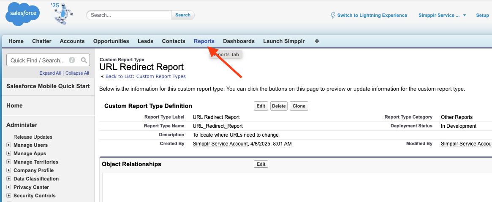492x202 pixels.
Task: Click Salesforce Mobile Quick Start heading
Action: click(48, 86)
